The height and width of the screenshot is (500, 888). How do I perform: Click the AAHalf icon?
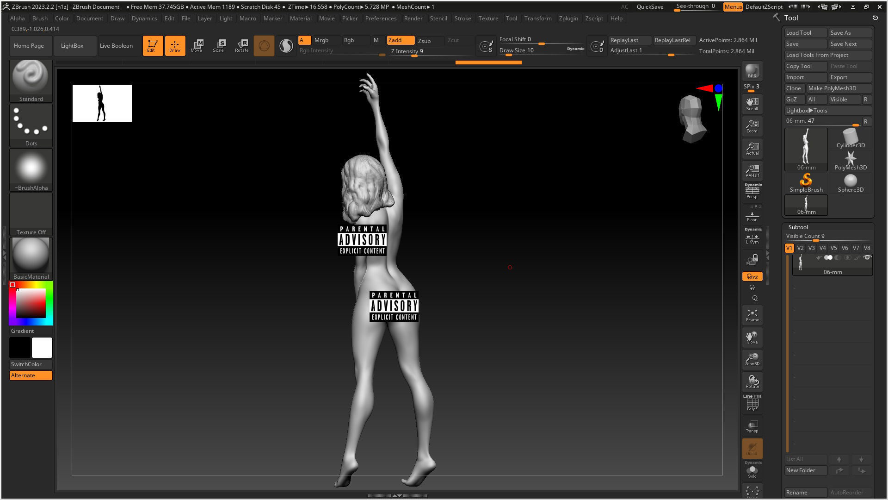tap(752, 170)
